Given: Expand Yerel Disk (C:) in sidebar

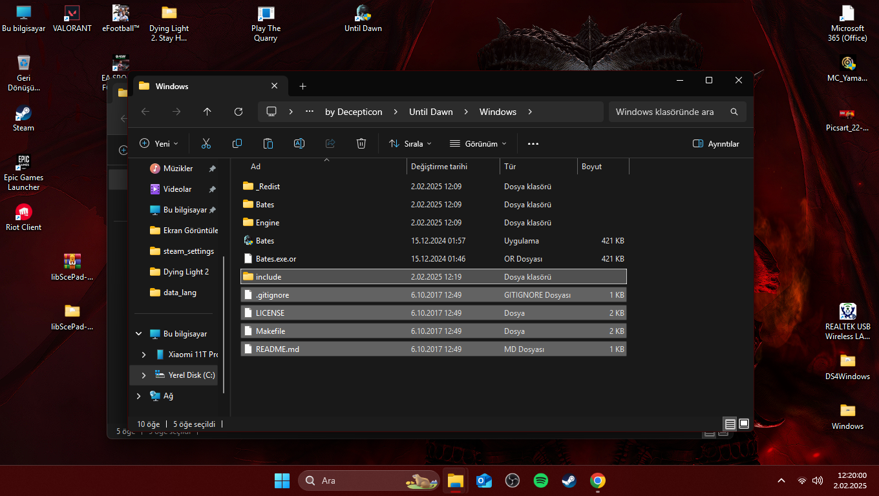Looking at the screenshot, I should coord(143,375).
